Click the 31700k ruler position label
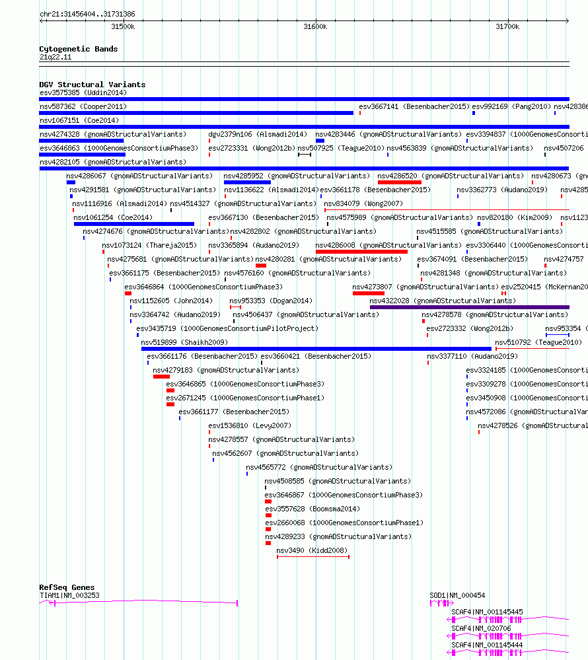 pos(507,26)
